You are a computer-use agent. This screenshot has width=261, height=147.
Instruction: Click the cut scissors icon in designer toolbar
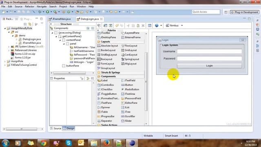[x=128, y=25]
